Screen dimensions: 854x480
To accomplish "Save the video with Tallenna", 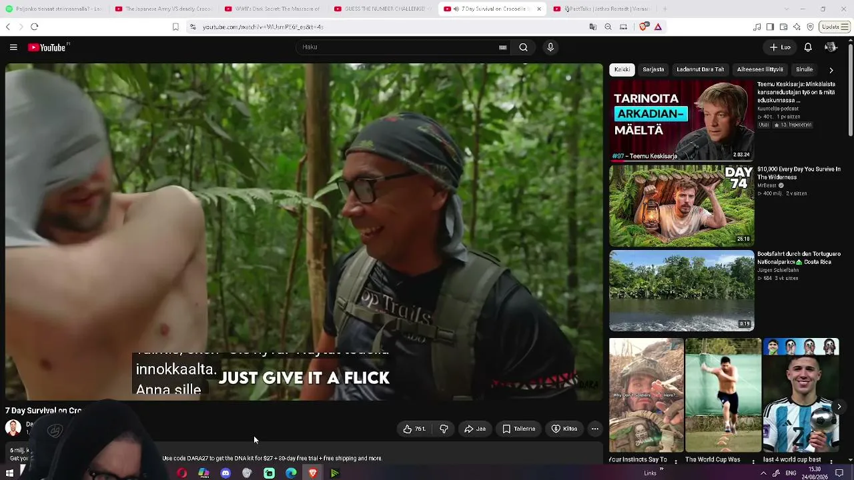I will point(518,429).
